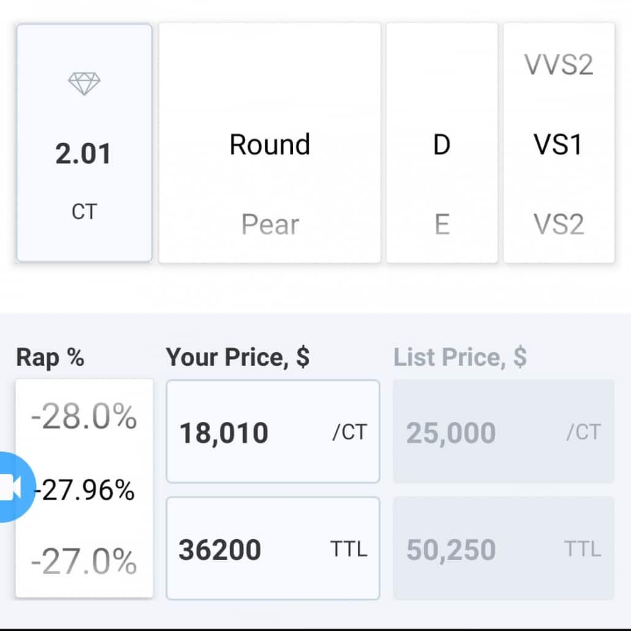Click the Rap % heading
This screenshot has height=631, width=631.
click(50, 357)
